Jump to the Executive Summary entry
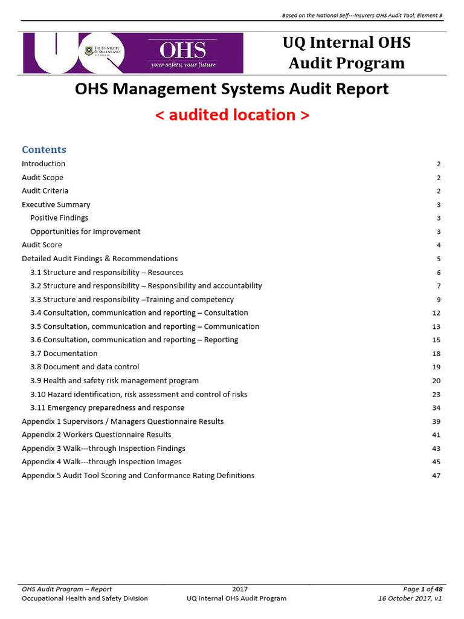This screenshot has width=464, height=619. click(56, 204)
